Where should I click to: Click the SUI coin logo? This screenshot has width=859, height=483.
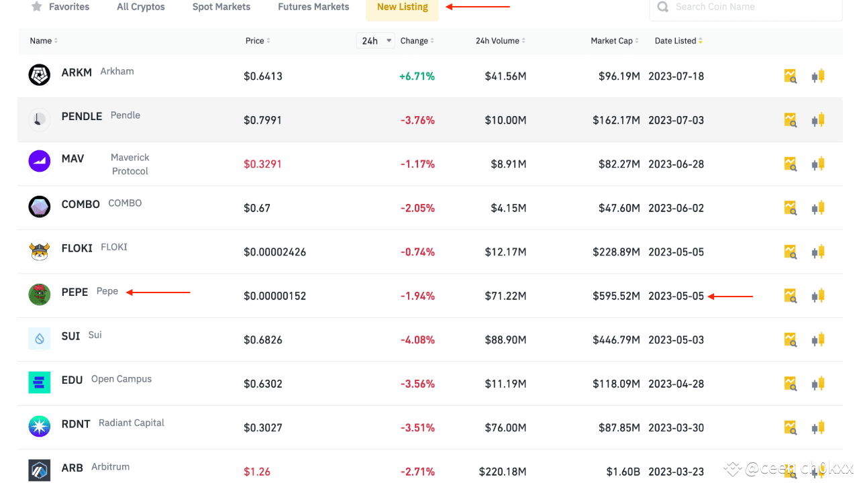click(39, 339)
